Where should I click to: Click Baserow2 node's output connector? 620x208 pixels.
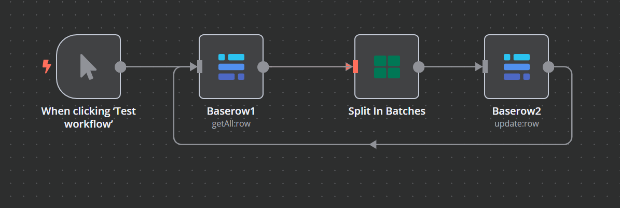pyautogui.click(x=548, y=67)
